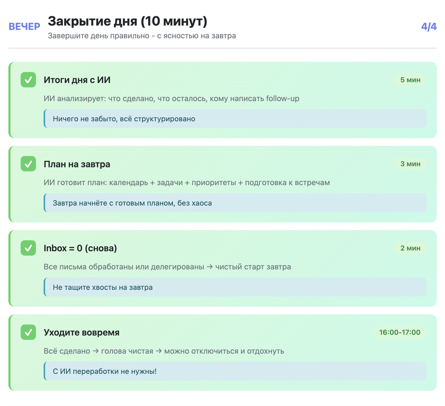Click the subtitle Завершите день правильно

142,36
